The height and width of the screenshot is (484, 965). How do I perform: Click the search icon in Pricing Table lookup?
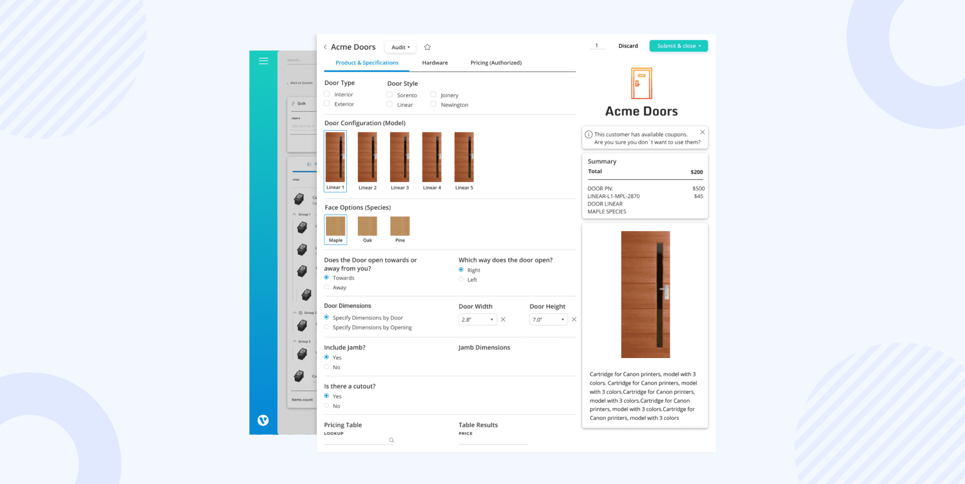tap(391, 440)
